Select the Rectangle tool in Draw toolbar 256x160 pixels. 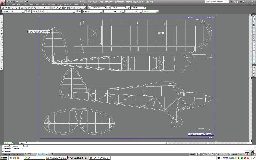2,28
